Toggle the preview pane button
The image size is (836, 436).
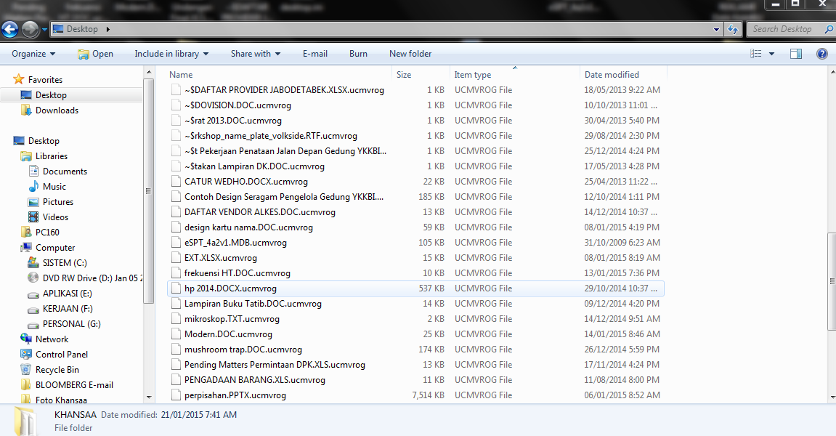pyautogui.click(x=796, y=54)
